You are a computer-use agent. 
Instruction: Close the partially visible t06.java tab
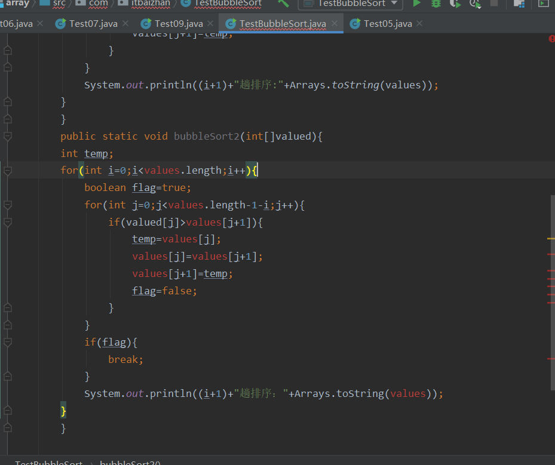tap(40, 23)
